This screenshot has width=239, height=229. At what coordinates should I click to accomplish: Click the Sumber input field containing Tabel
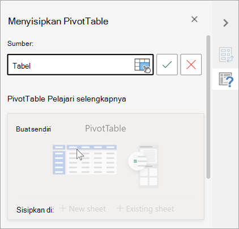(80, 65)
